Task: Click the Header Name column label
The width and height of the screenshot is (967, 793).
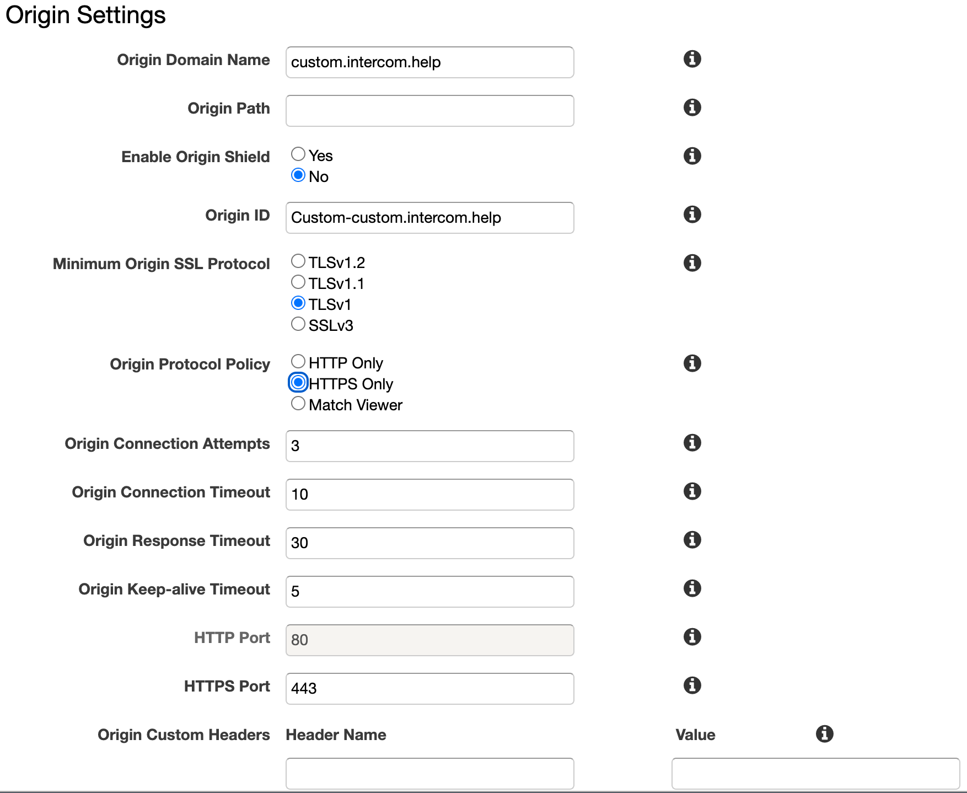Action: coord(336,735)
